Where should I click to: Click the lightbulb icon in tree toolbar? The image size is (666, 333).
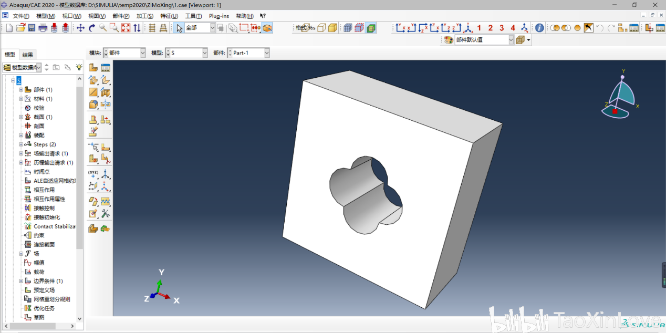pyautogui.click(x=79, y=67)
